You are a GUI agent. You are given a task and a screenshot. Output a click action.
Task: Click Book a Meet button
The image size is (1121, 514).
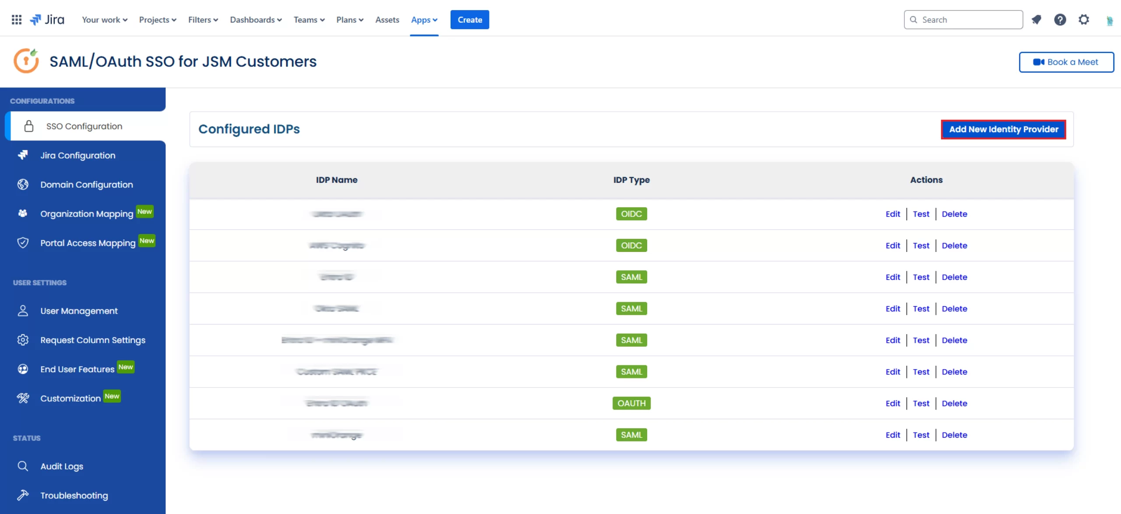coord(1066,62)
